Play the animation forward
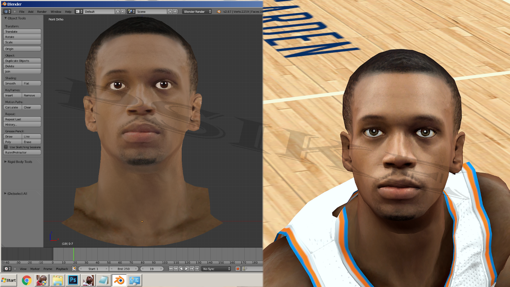This screenshot has height=287, width=510. 186,269
